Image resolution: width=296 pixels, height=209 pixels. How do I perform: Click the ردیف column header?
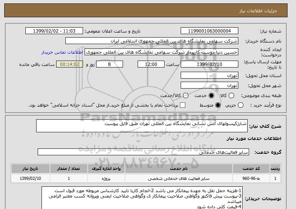[x=275, y=168]
